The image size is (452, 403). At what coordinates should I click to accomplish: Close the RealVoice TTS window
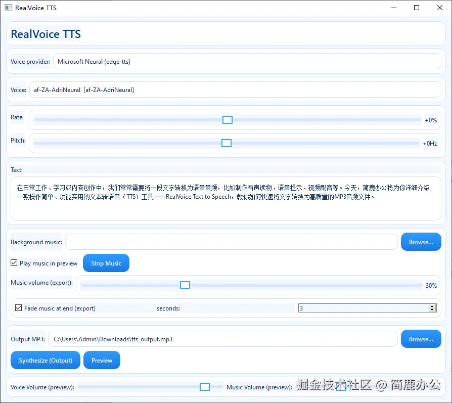click(439, 8)
